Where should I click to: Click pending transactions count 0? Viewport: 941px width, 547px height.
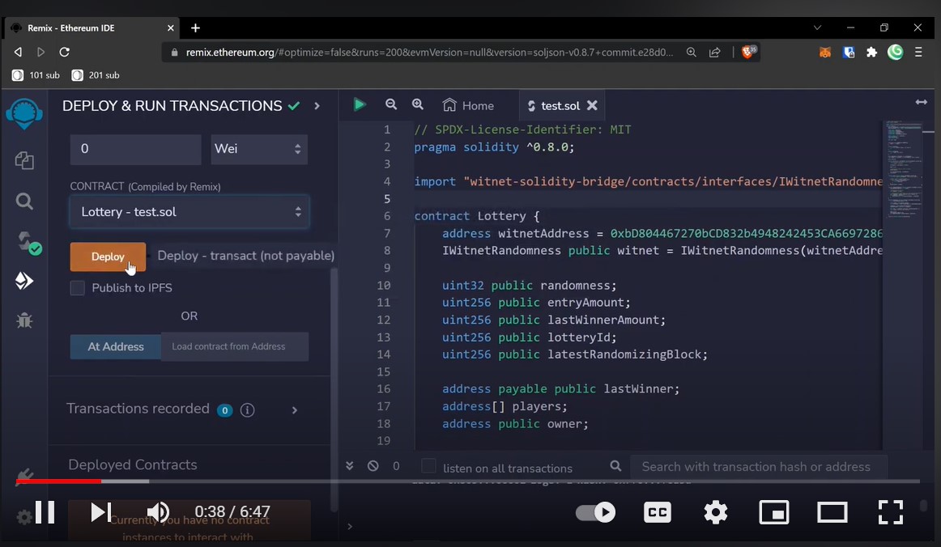coord(396,466)
